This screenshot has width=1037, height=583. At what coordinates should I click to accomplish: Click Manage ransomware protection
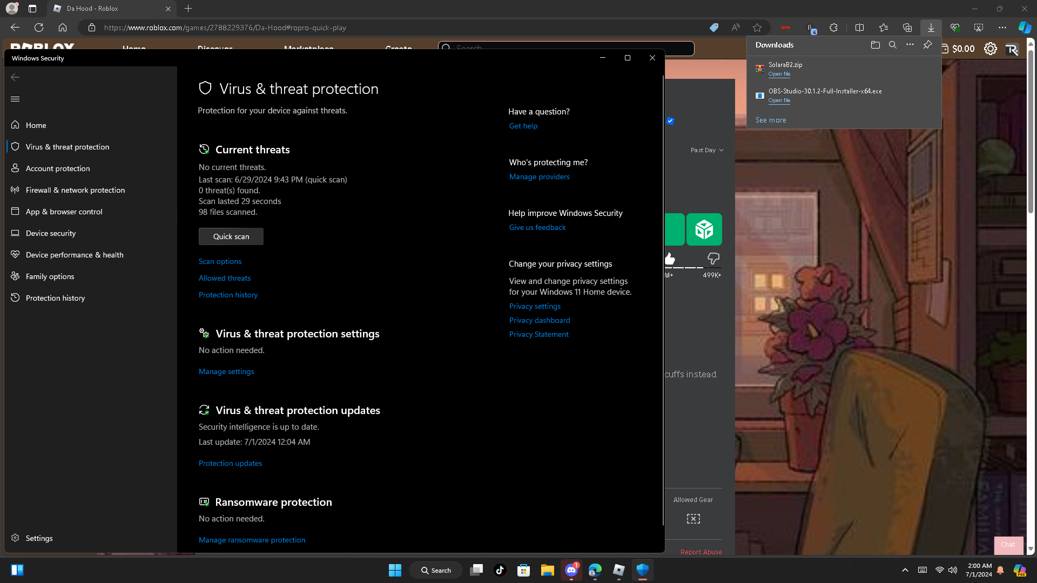tap(252, 540)
